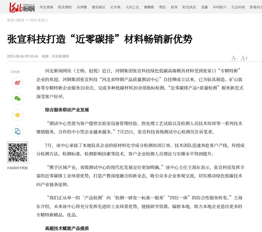Select 后冬奥 in top navigation
The image size is (262, 232).
point(115,7)
